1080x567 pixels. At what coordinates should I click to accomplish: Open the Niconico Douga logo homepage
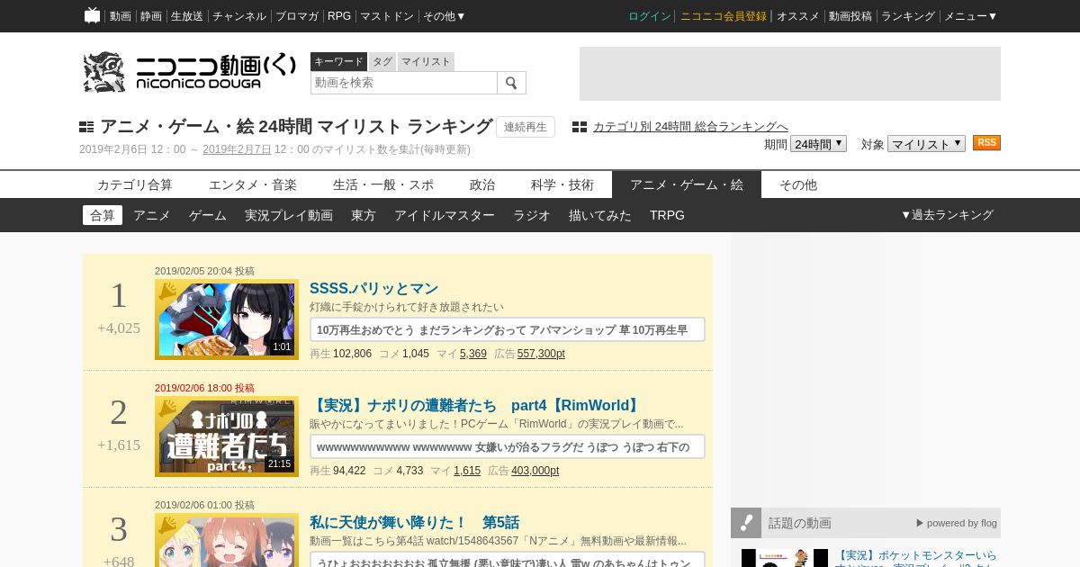click(x=189, y=72)
